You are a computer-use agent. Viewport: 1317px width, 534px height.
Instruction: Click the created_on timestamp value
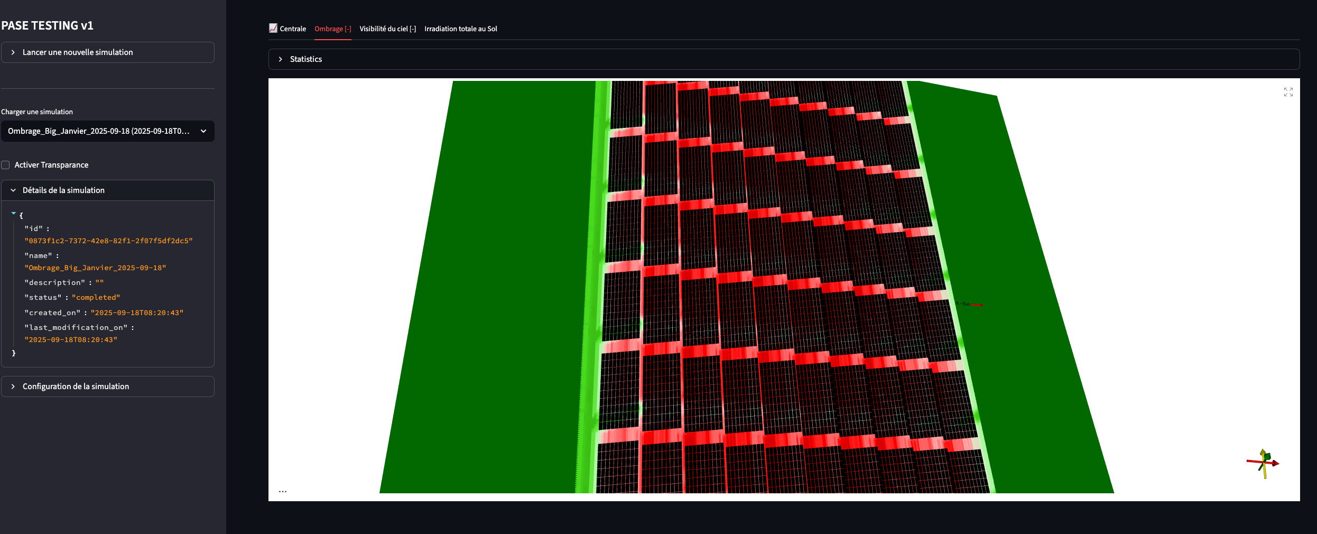point(137,313)
